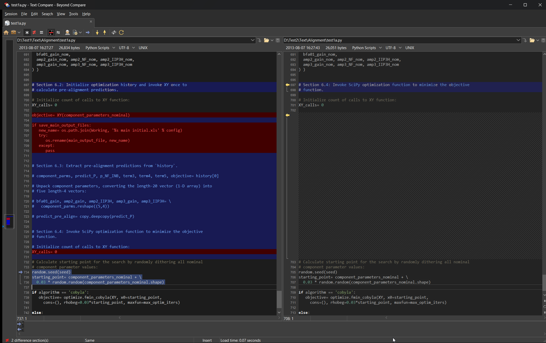
Task: Go to the Home view icon
Action: [6, 32]
